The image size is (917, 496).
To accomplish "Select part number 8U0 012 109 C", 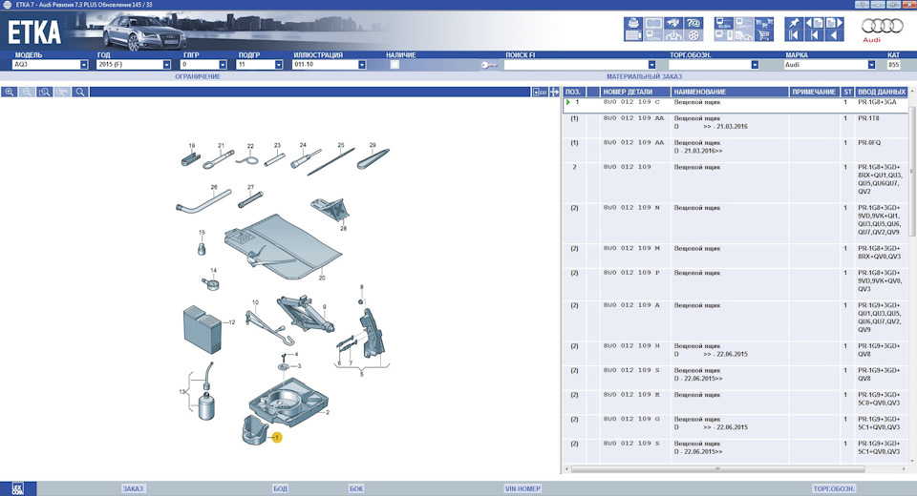I will click(631, 102).
